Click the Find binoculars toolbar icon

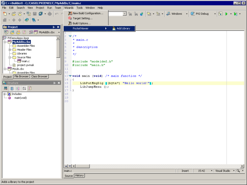[x=130, y=14]
